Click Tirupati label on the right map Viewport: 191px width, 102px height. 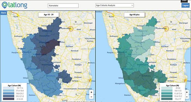173,72
